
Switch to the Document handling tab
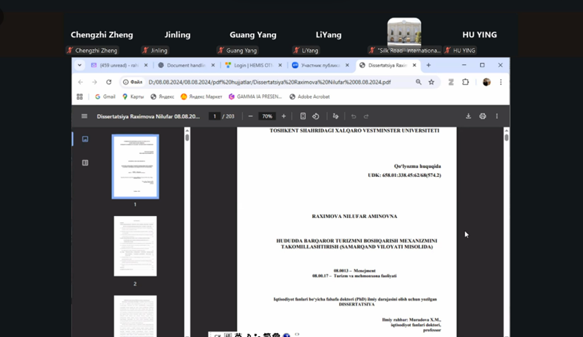tap(185, 66)
